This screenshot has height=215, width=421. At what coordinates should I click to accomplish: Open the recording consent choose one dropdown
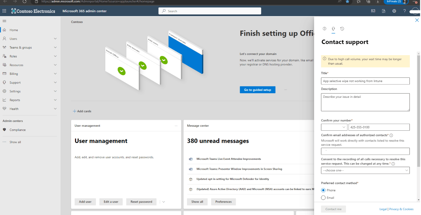(x=365, y=170)
